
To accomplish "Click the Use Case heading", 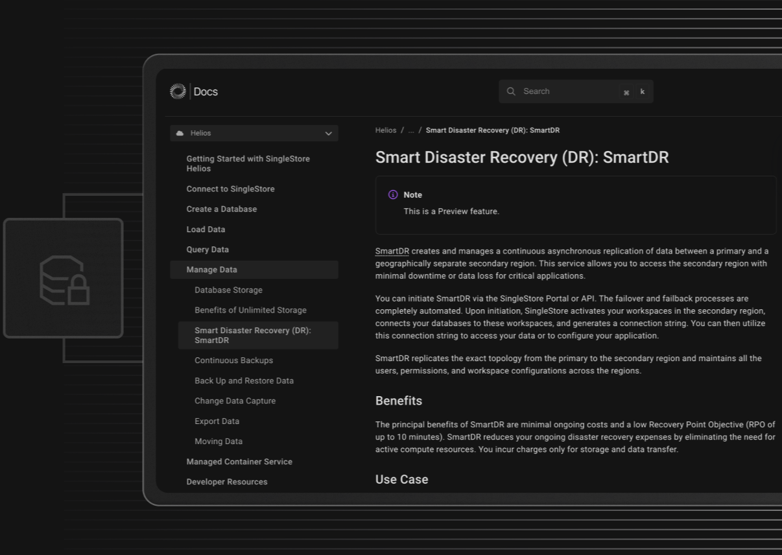I will tap(402, 480).
